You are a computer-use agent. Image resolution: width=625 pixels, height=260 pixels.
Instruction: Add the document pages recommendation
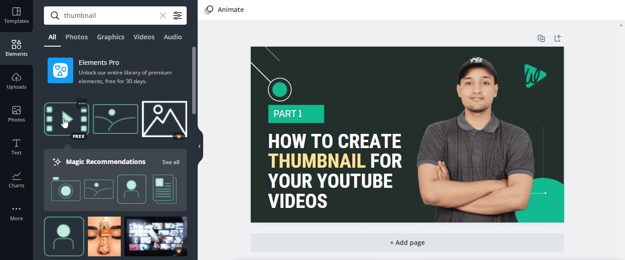pyautogui.click(x=165, y=189)
